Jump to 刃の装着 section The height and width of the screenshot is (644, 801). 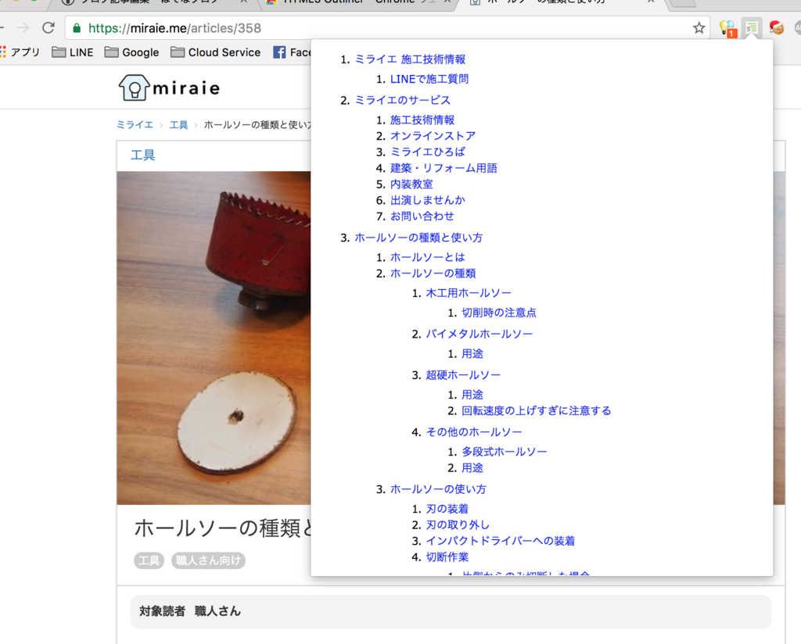[447, 509]
